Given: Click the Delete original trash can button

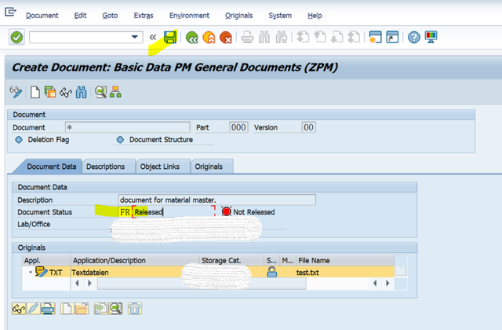Looking at the screenshot, I should [x=135, y=309].
